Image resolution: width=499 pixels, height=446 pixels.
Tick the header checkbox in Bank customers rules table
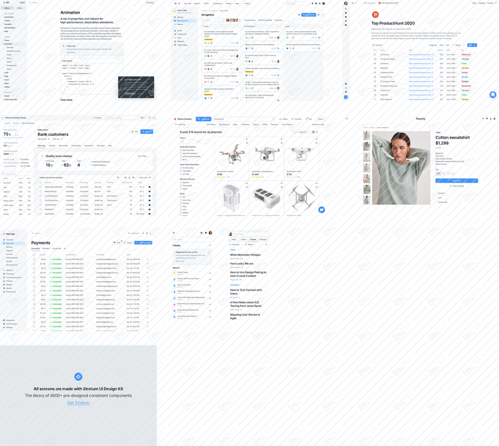click(41, 182)
